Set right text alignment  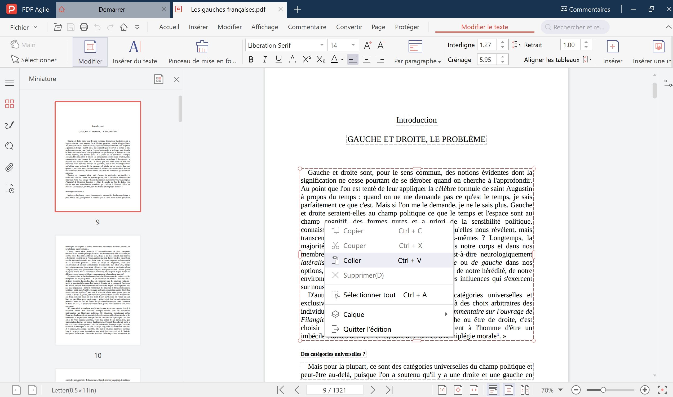pos(380,59)
